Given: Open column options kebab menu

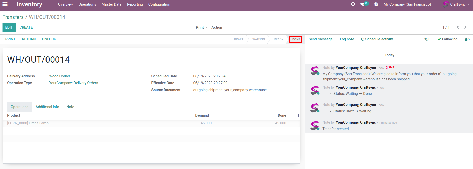Looking at the screenshot, I should click(298, 116).
